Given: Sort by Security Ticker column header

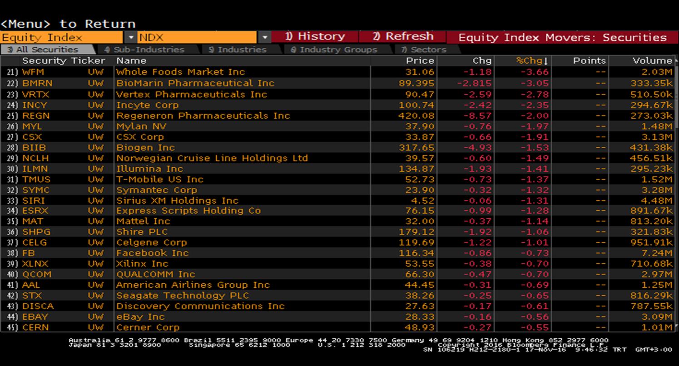Looking at the screenshot, I should 64,60.
